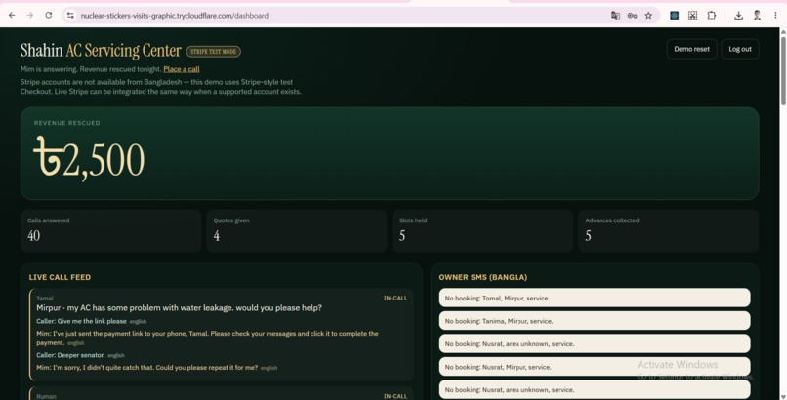Show browser downloads
This screenshot has width=787, height=400.
(738, 16)
